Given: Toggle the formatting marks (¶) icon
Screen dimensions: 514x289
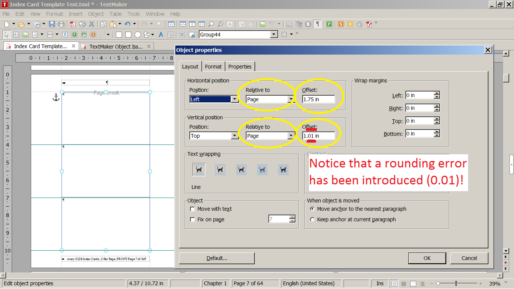Looking at the screenshot, I should [x=318, y=24].
